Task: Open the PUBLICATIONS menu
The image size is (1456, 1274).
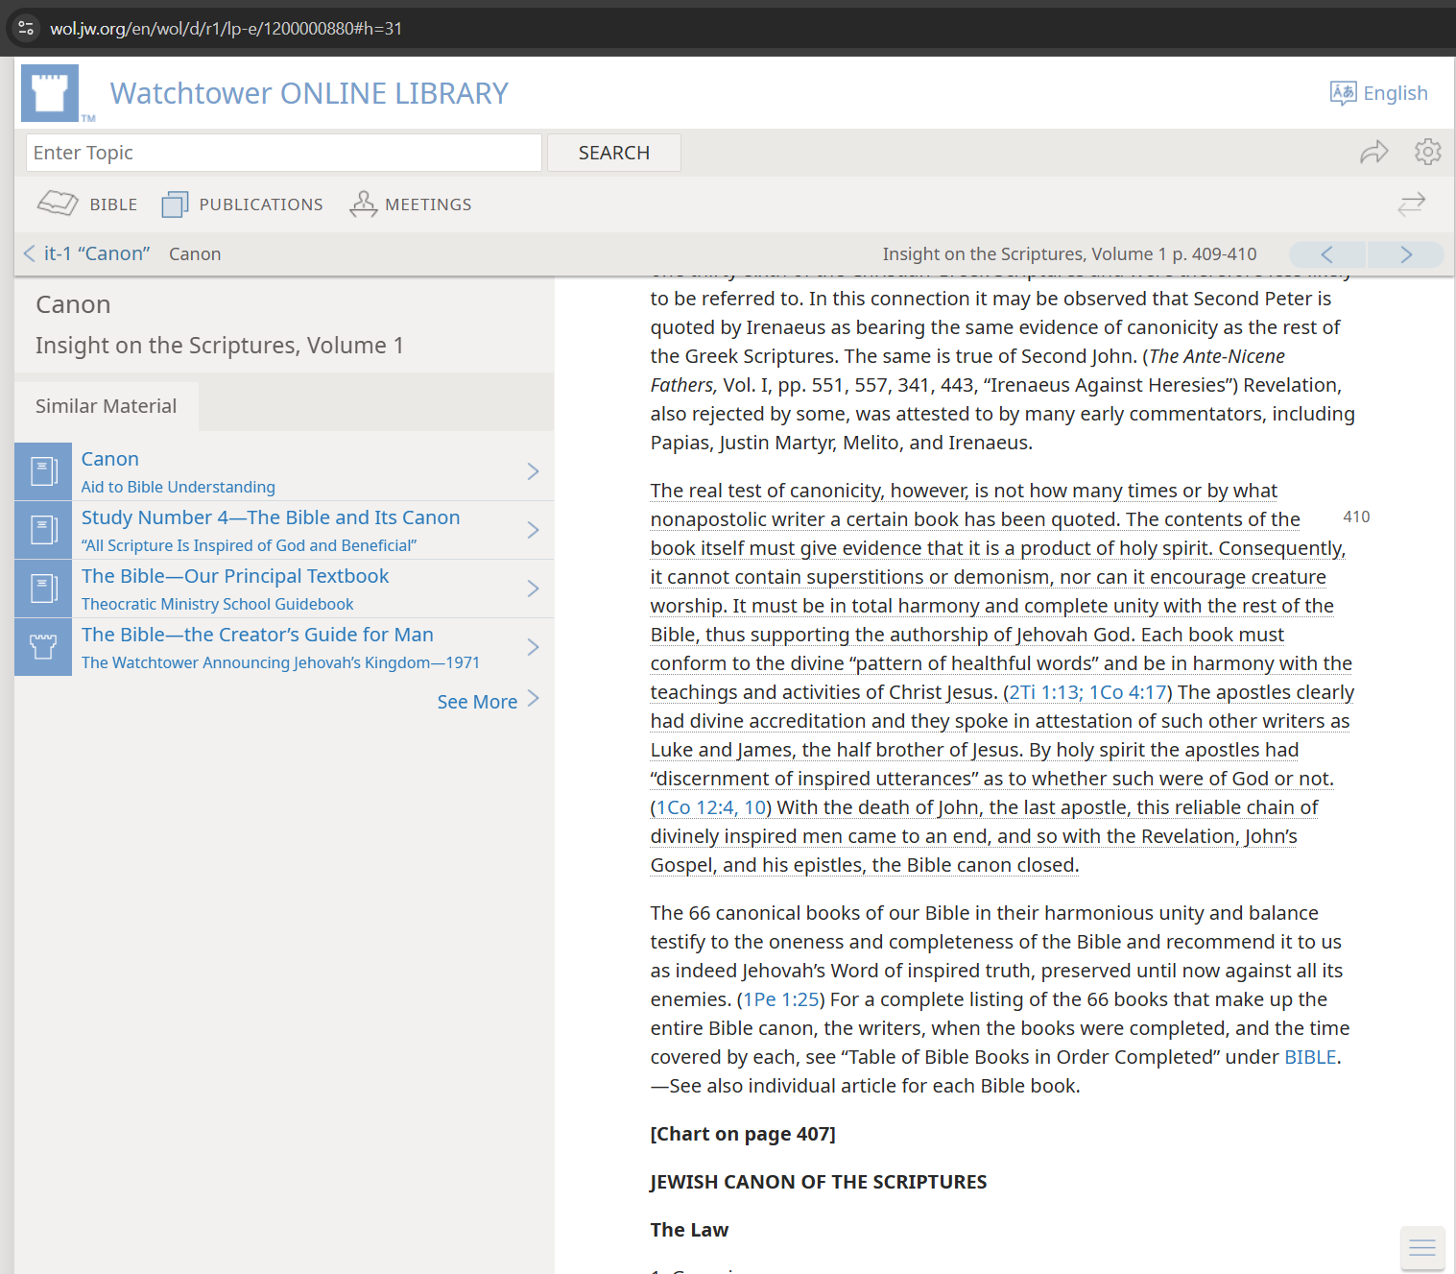Action: pyautogui.click(x=242, y=204)
